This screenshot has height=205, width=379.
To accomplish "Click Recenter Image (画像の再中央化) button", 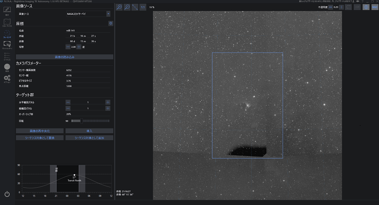I will (40, 131).
